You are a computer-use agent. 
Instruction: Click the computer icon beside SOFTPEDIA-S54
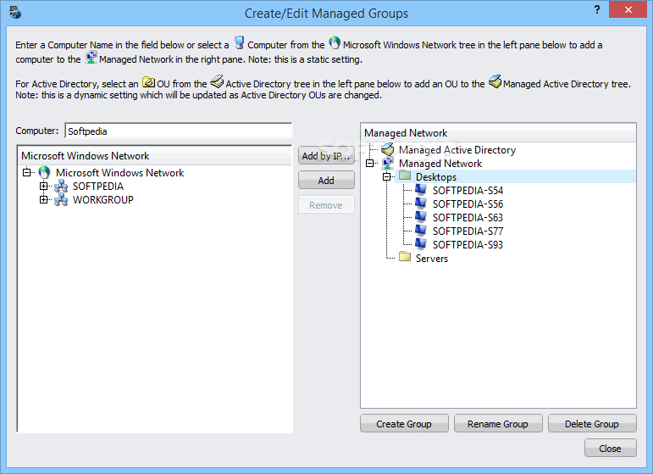pos(421,190)
